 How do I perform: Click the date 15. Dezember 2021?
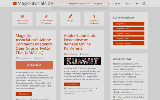25,58
